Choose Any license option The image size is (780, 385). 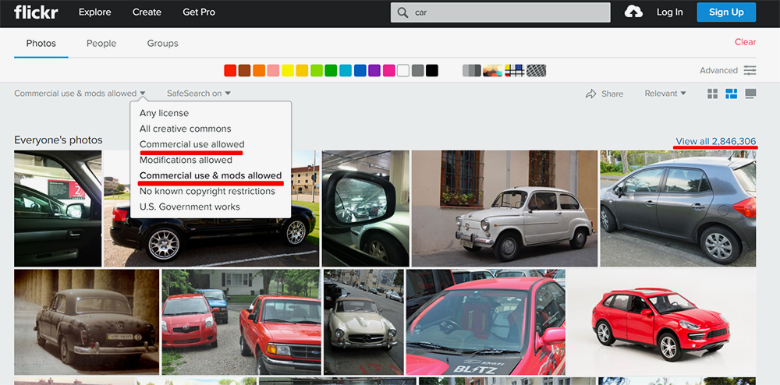coord(164,113)
